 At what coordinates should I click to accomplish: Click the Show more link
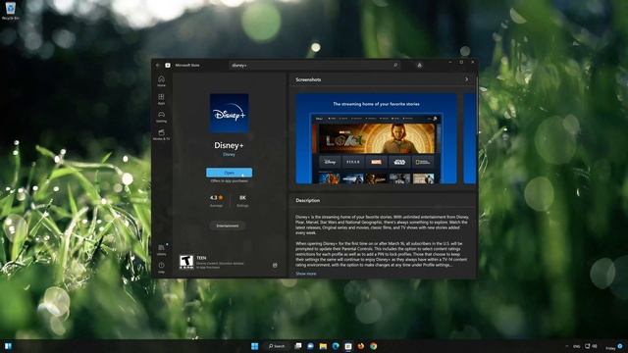click(x=305, y=274)
